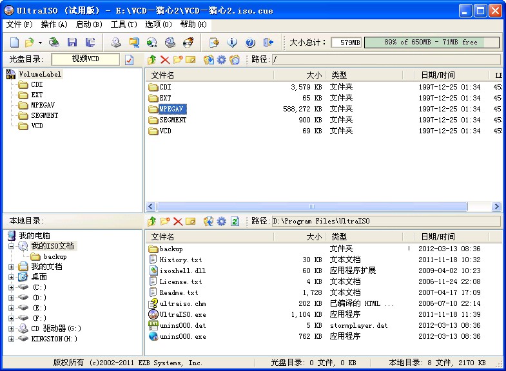Click gear icon in local pane toolbar
The image size is (506, 371).
[x=221, y=222]
